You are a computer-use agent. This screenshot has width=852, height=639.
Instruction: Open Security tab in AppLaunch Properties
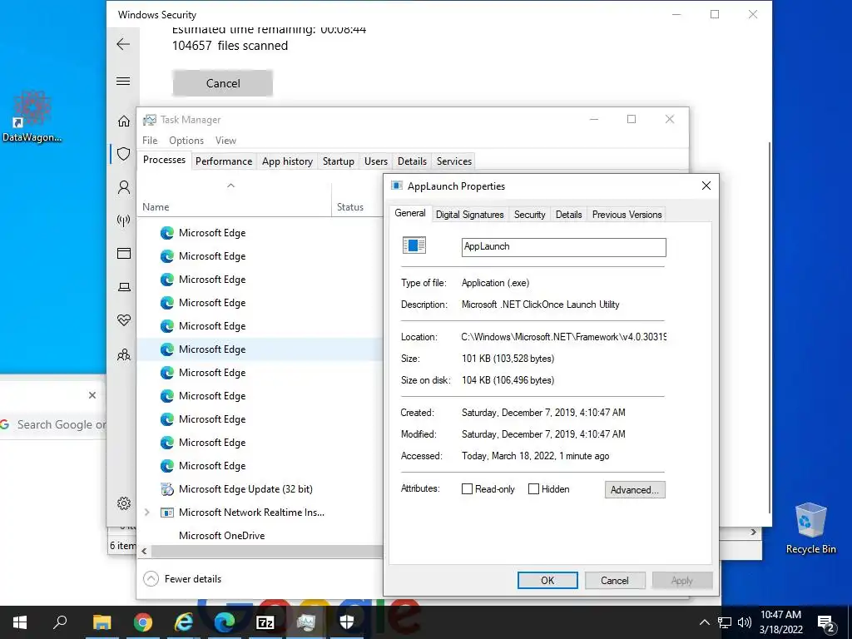click(530, 215)
